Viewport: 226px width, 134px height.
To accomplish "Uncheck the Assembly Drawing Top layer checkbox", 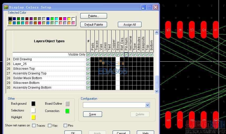I will click(88, 73).
